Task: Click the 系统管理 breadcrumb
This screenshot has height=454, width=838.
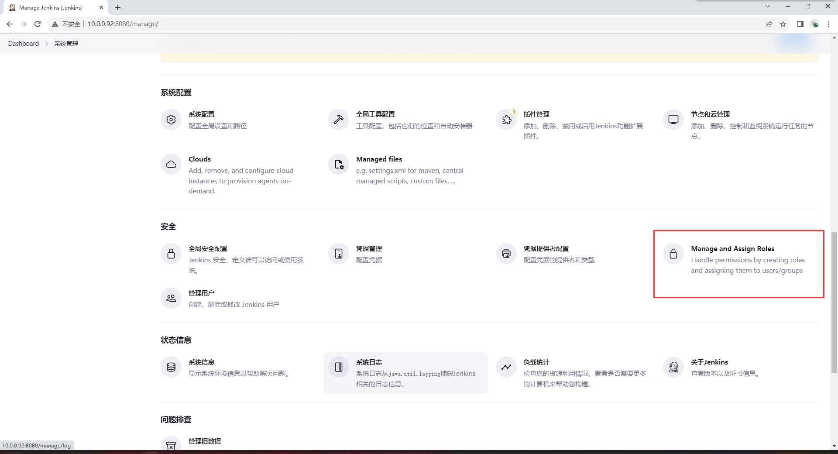Action: (66, 44)
